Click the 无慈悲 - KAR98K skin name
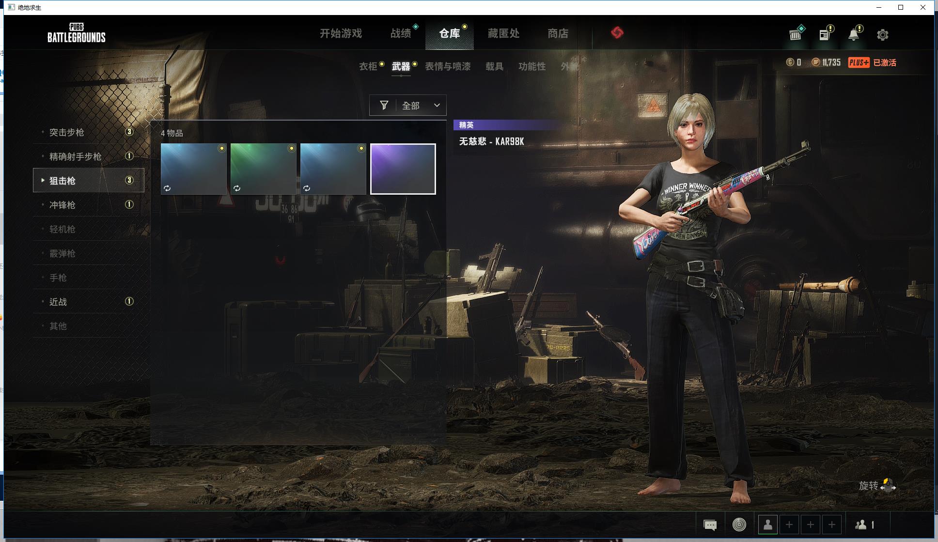938x542 pixels. [492, 141]
